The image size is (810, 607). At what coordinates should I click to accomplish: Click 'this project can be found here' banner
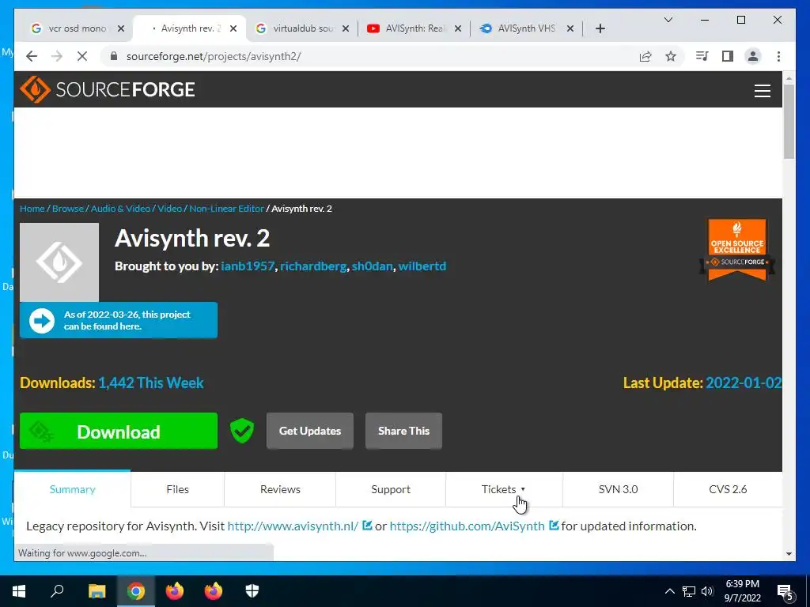coord(119,321)
